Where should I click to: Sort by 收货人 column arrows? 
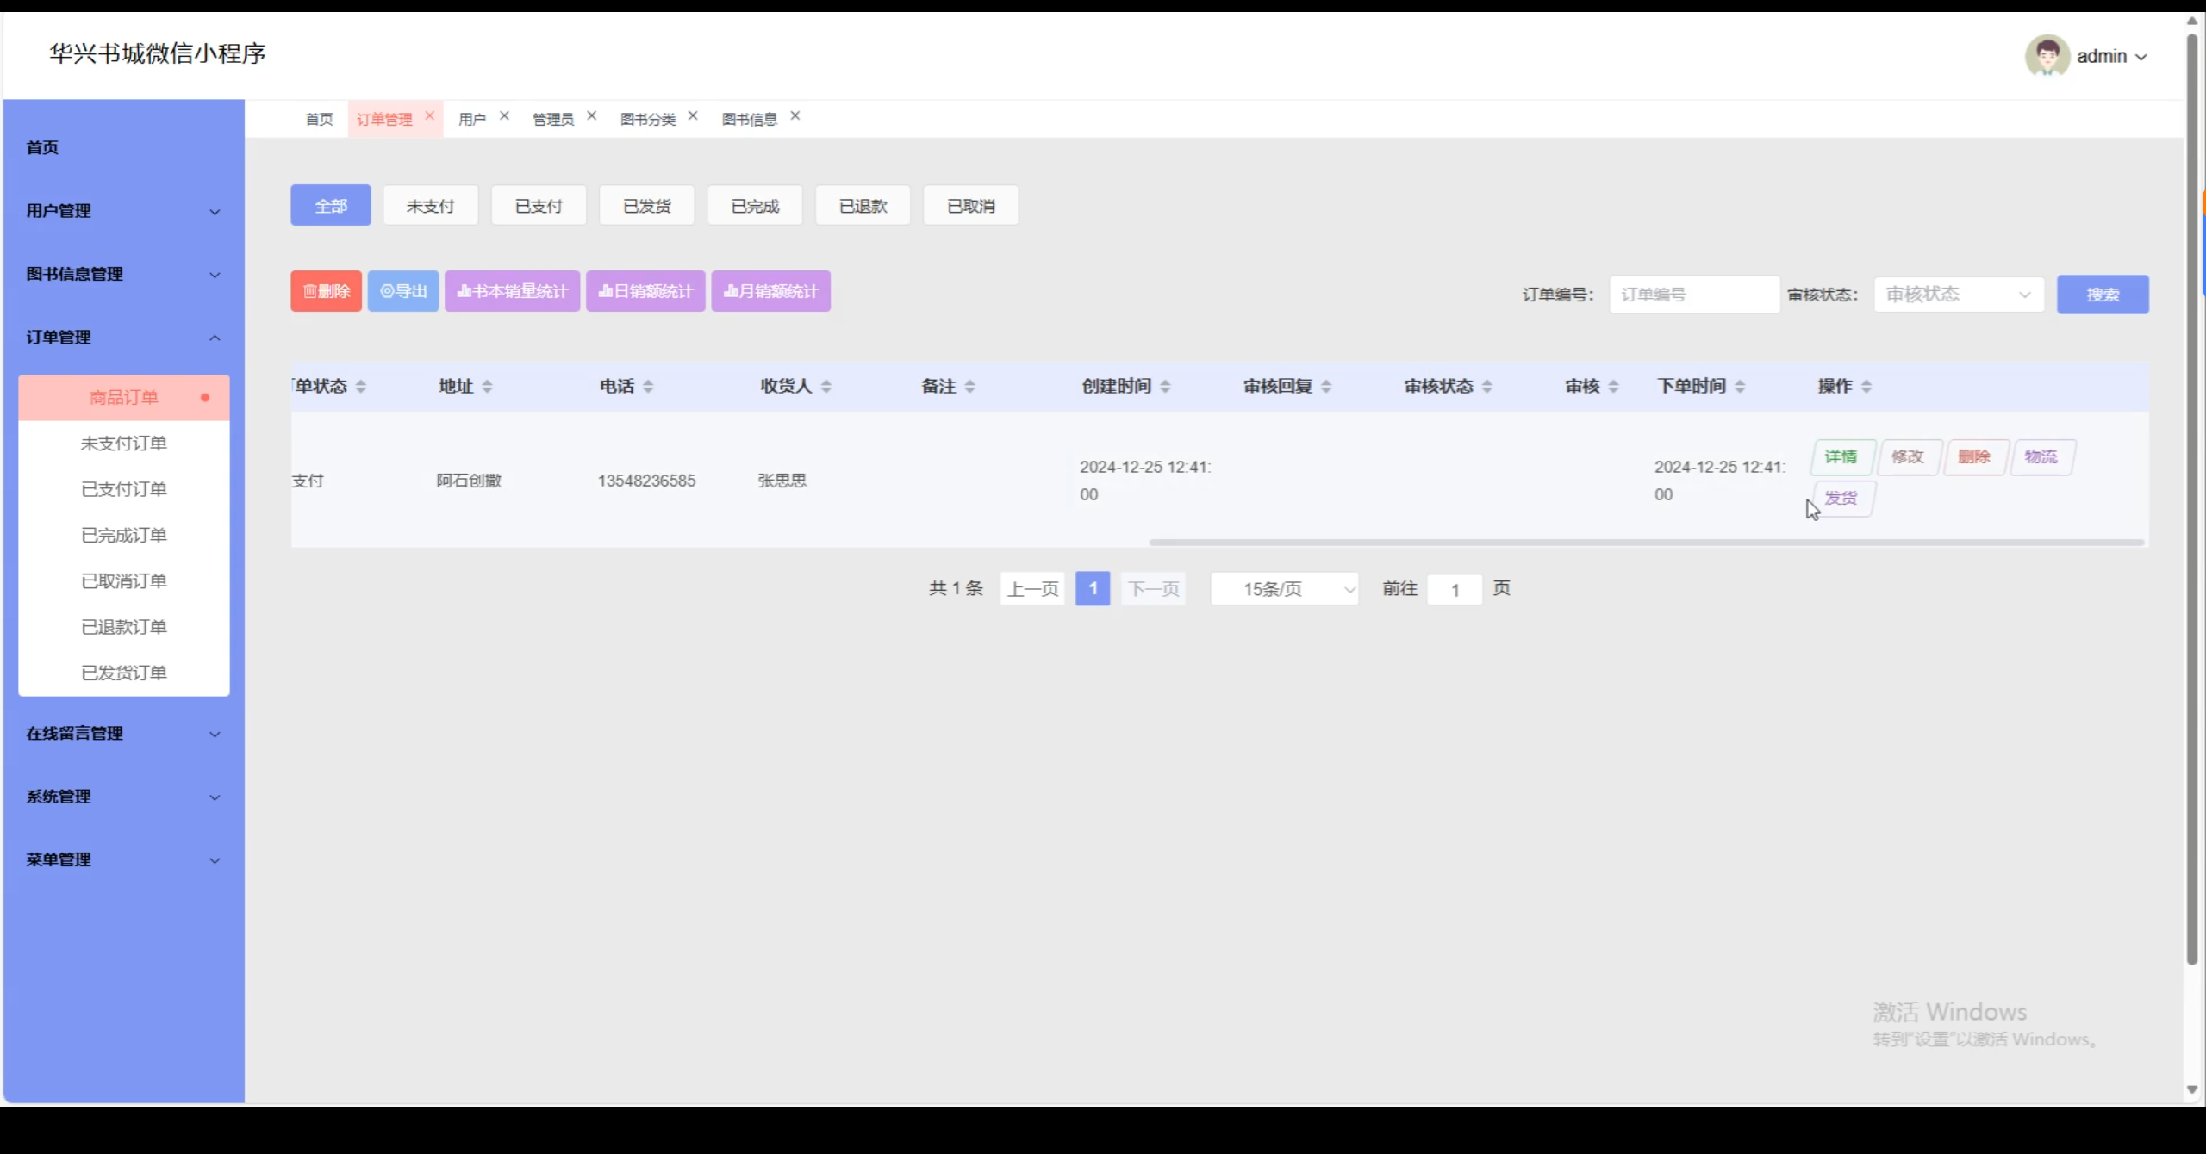[x=826, y=387]
